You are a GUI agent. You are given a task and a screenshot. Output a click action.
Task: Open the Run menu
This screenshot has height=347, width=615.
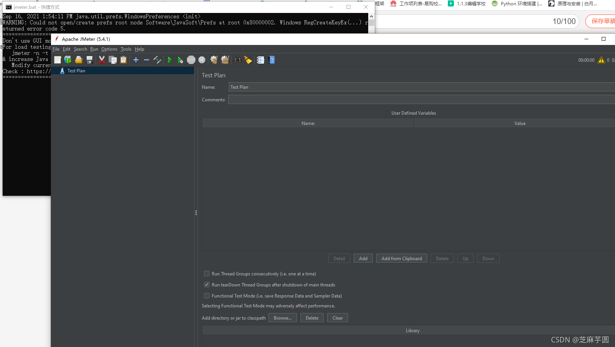94,49
